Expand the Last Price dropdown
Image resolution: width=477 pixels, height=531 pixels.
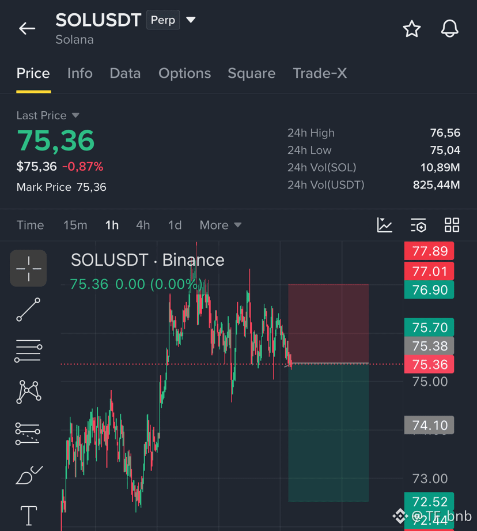click(76, 115)
